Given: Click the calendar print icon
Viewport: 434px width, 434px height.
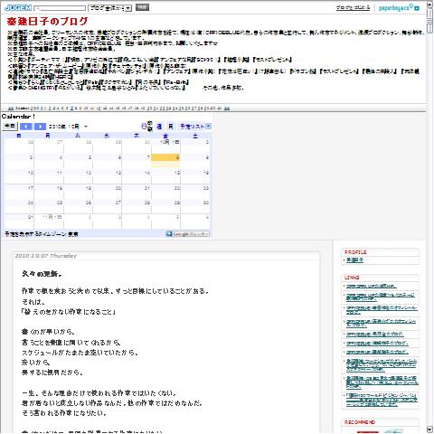Looking at the screenshot, I should [x=144, y=127].
